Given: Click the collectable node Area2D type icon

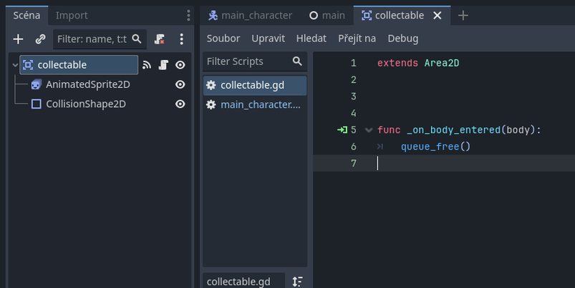Looking at the screenshot, I should click(x=28, y=65).
